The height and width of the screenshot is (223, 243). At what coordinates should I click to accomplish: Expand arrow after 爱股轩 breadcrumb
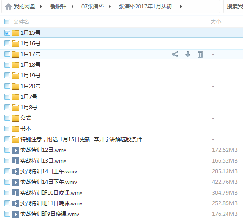[73, 7]
